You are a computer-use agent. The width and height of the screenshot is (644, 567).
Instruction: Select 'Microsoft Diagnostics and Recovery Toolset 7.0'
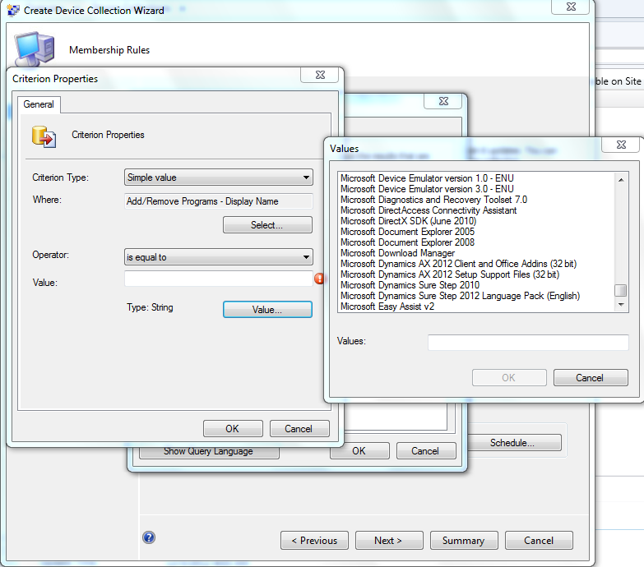pos(433,200)
